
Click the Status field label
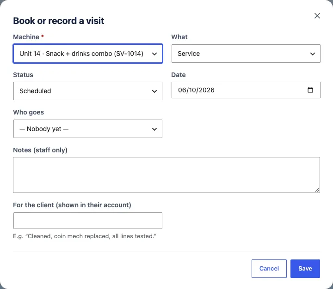(x=23, y=75)
